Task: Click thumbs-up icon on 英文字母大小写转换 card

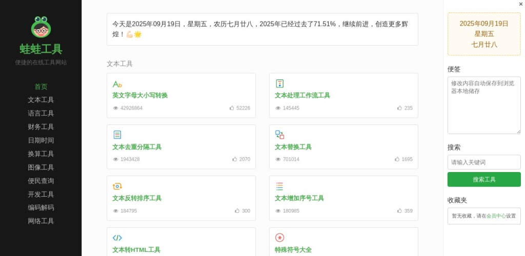Action: [232, 108]
